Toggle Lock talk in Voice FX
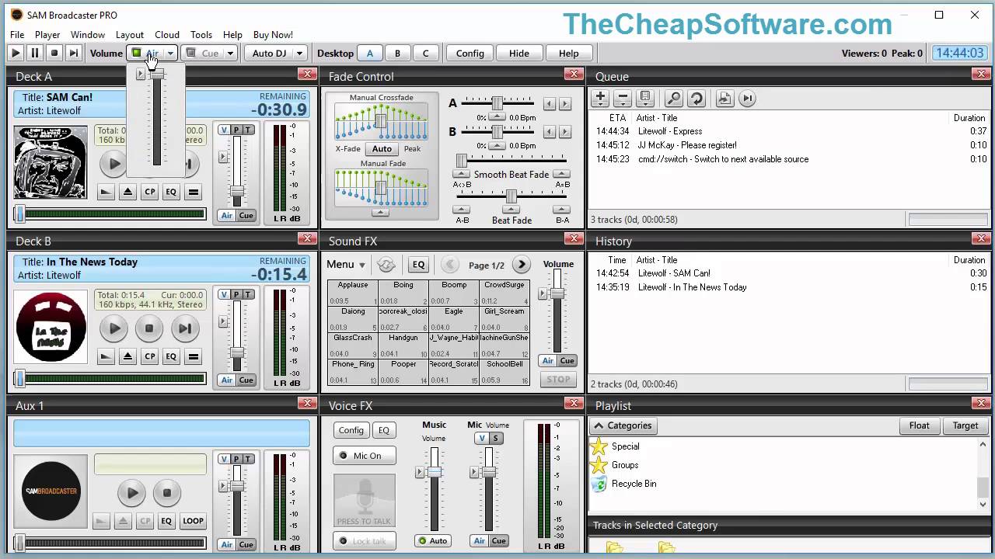 point(365,541)
